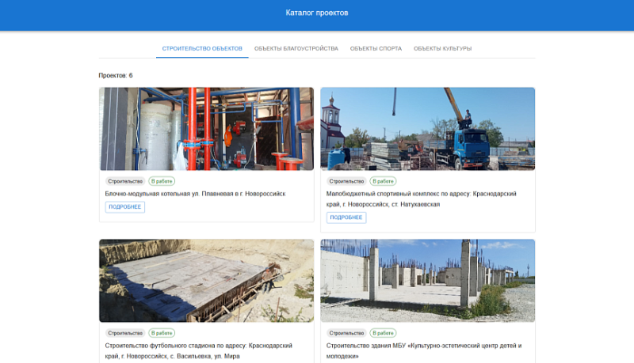Select the Объекты спорта tab
The image size is (634, 363).
click(376, 48)
